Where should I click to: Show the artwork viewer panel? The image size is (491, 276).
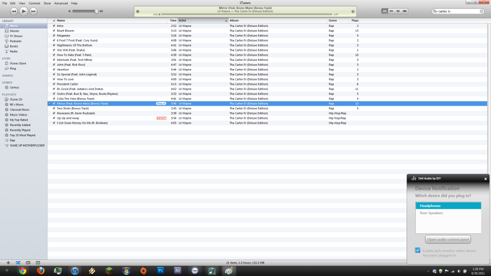[x=38, y=263]
